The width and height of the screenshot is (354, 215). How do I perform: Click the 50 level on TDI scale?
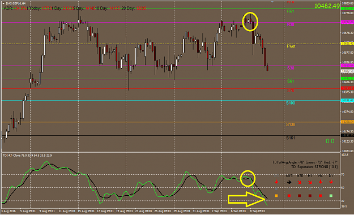pyautogui.click(x=343, y=188)
